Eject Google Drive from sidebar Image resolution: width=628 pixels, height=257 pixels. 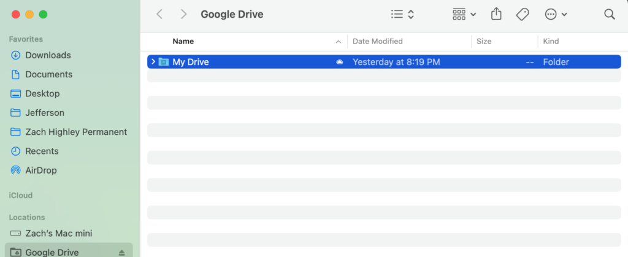(x=122, y=253)
